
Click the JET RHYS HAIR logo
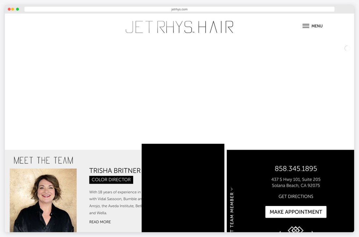click(179, 27)
